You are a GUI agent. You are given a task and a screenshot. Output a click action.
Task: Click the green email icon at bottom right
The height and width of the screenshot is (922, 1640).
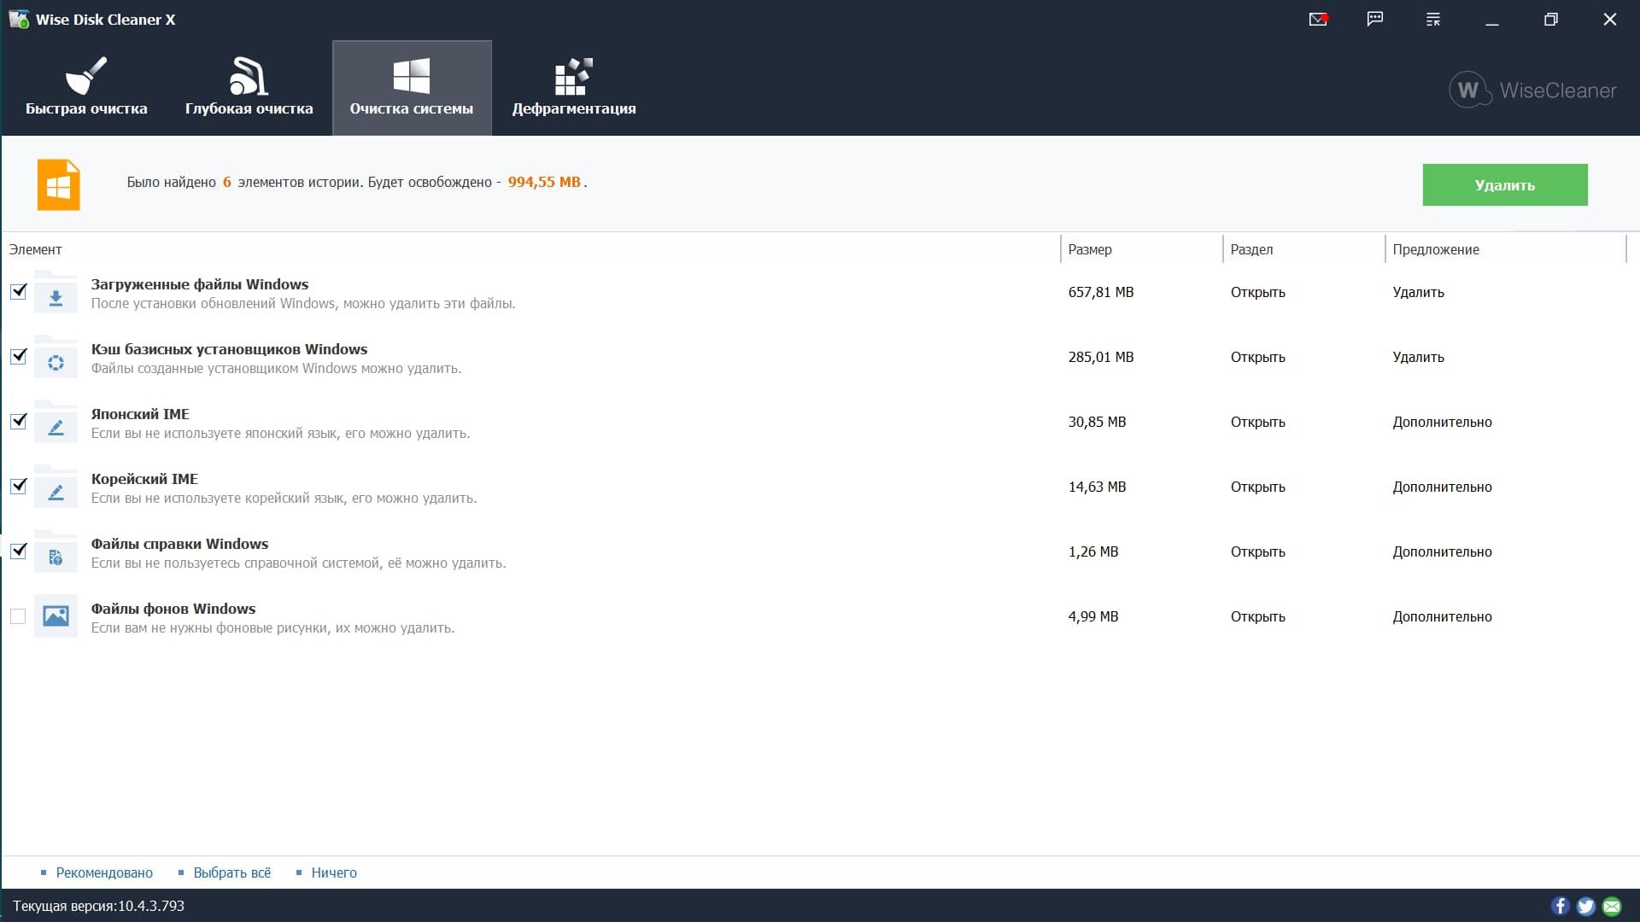pyautogui.click(x=1612, y=906)
